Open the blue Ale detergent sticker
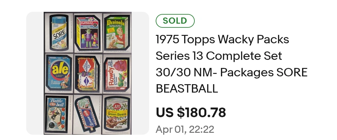Viewport: 337px width, 140px height. [x=58, y=73]
